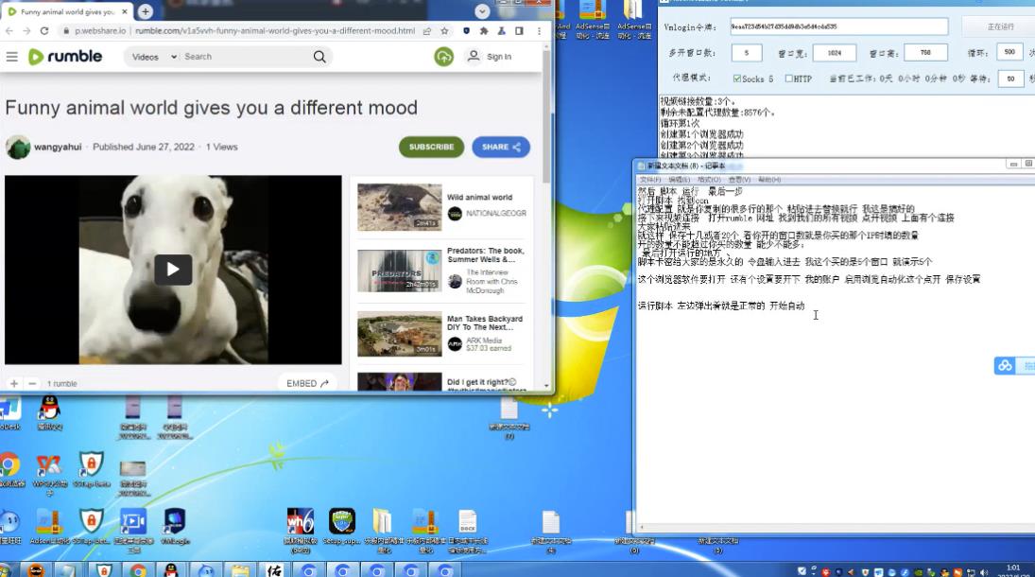This screenshot has width=1035, height=577.
Task: Open the Rumble hamburger menu
Action: (12, 57)
